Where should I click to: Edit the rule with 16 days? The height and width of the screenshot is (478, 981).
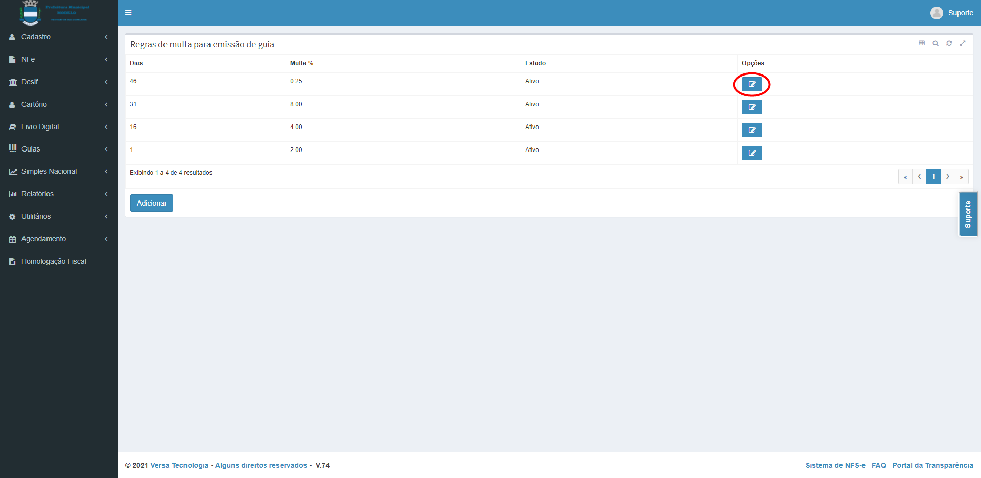(752, 130)
